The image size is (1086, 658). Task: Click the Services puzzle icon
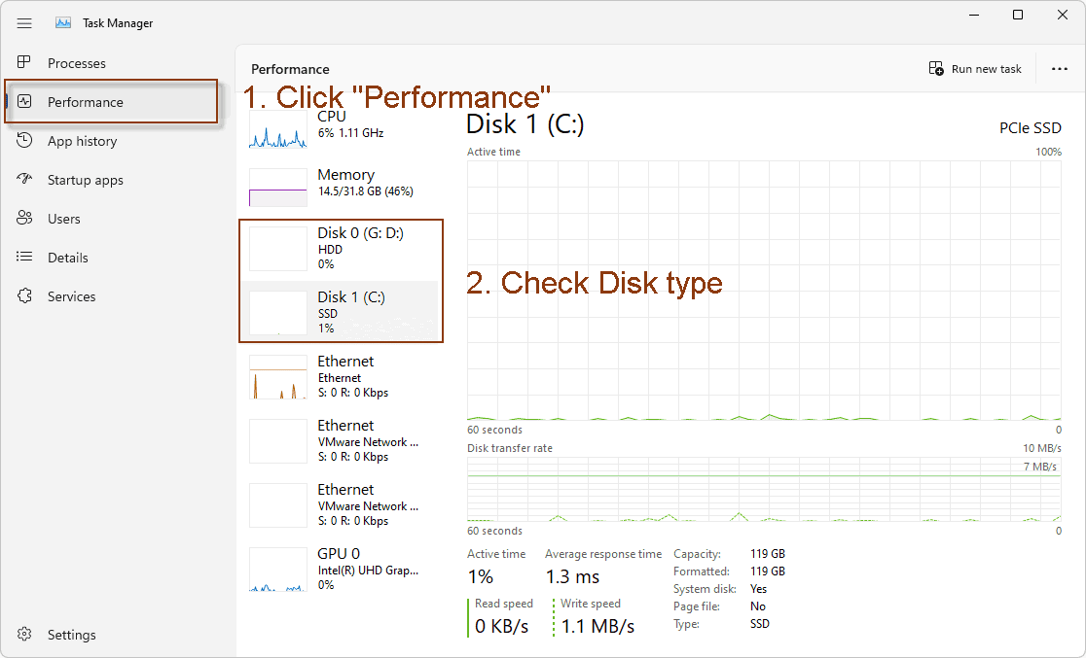pyautogui.click(x=25, y=296)
